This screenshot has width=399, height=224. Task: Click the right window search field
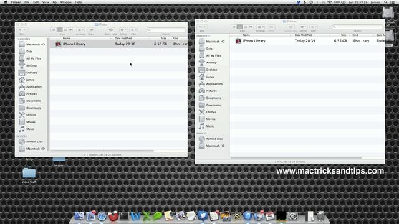(x=357, y=27)
